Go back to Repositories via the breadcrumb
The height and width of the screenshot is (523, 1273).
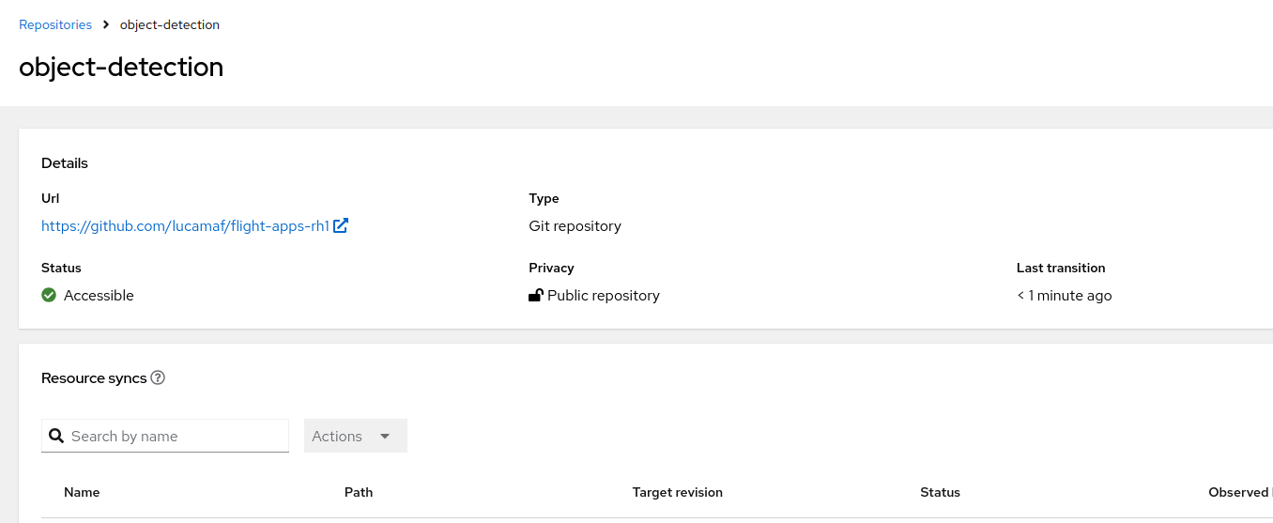pyautogui.click(x=55, y=24)
